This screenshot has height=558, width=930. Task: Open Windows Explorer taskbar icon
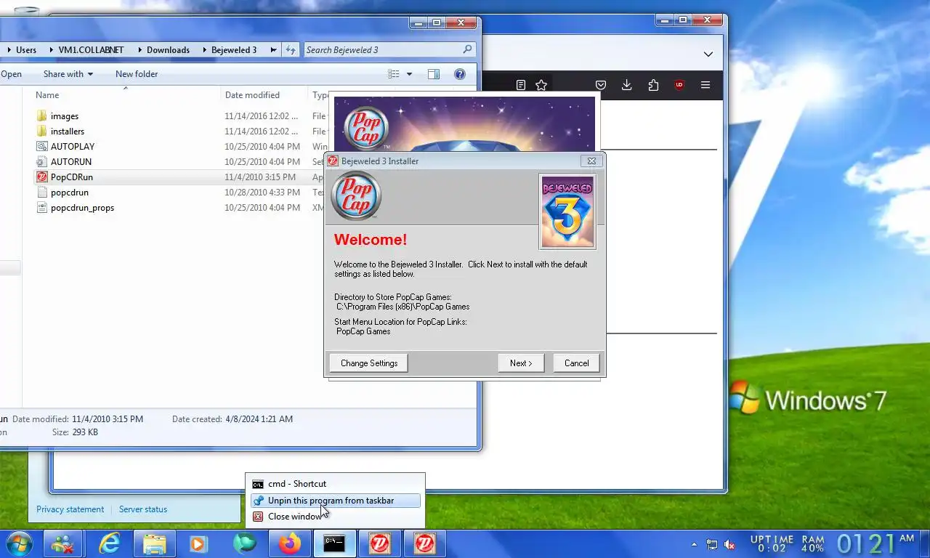[x=154, y=543]
